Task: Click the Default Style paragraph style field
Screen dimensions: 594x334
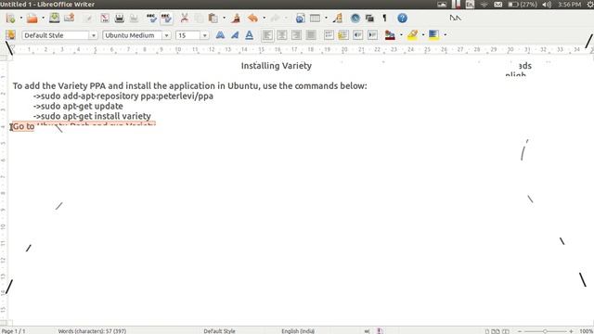Action: (56, 35)
